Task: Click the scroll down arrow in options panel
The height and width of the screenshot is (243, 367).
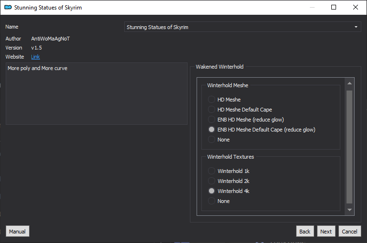Action: (349, 210)
